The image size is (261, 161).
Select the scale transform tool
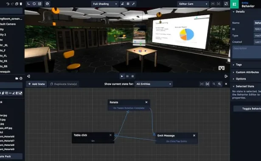coord(39,4)
